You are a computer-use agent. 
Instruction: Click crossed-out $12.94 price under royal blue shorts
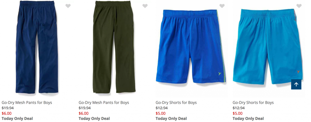click(x=162, y=108)
